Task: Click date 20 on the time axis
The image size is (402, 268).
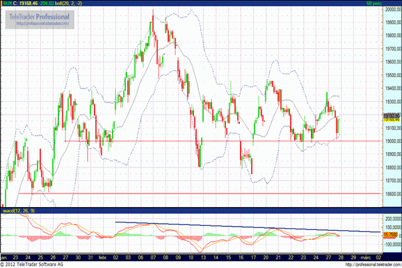Action: (x=265, y=257)
